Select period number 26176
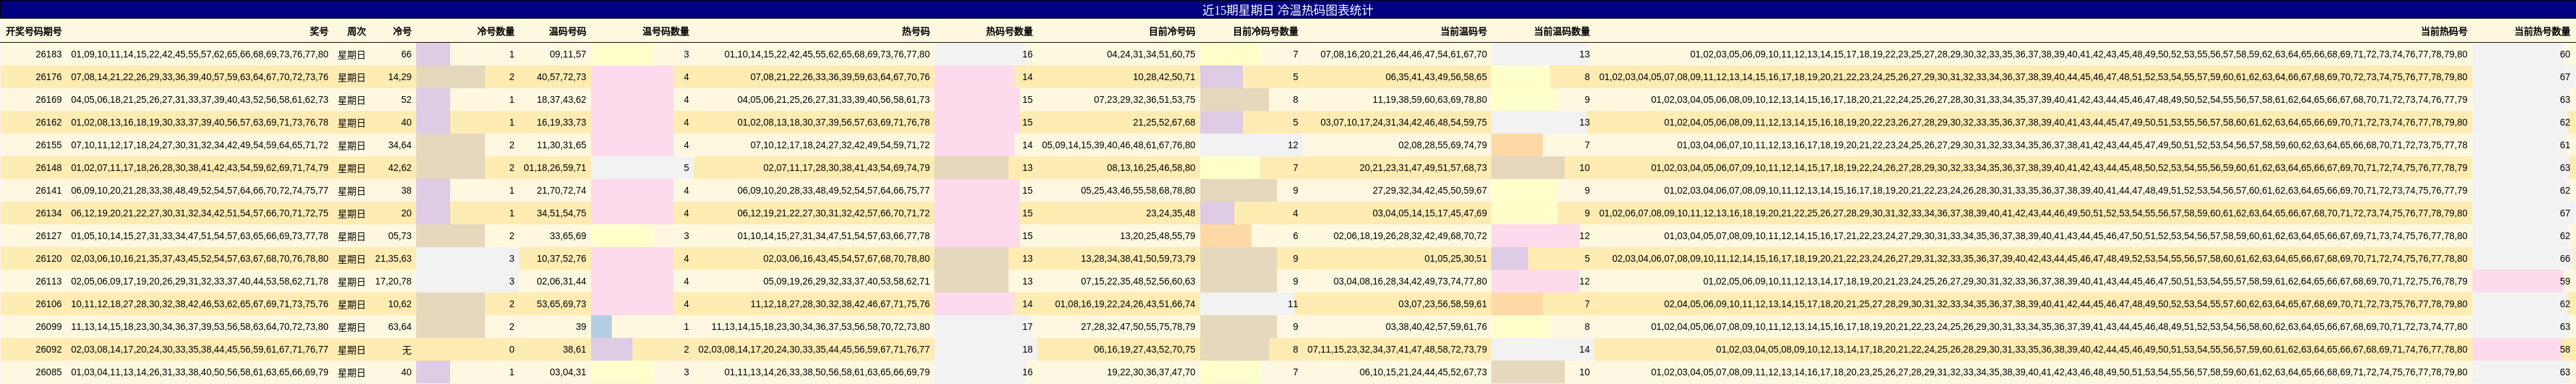This screenshot has height=384, width=2576. 48,77
